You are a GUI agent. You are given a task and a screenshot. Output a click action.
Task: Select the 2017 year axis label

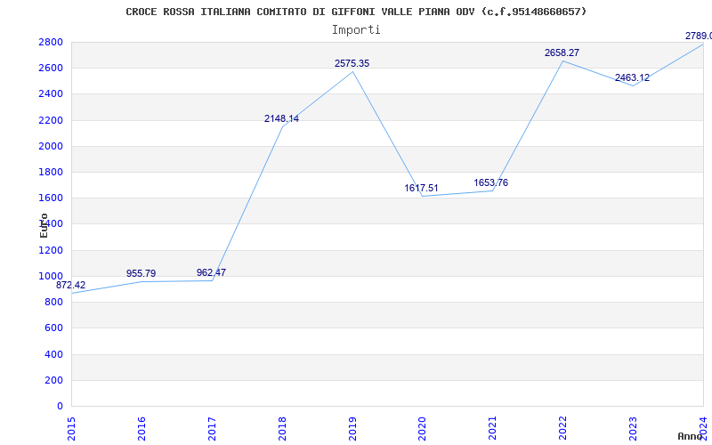click(x=212, y=429)
